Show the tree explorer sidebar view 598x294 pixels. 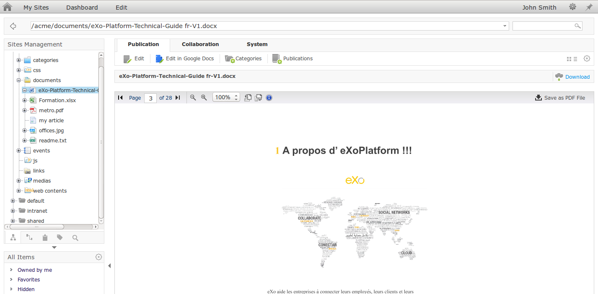click(x=13, y=237)
